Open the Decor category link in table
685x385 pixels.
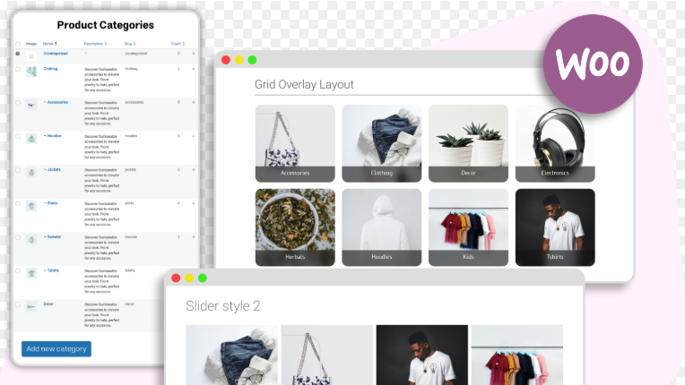48,304
